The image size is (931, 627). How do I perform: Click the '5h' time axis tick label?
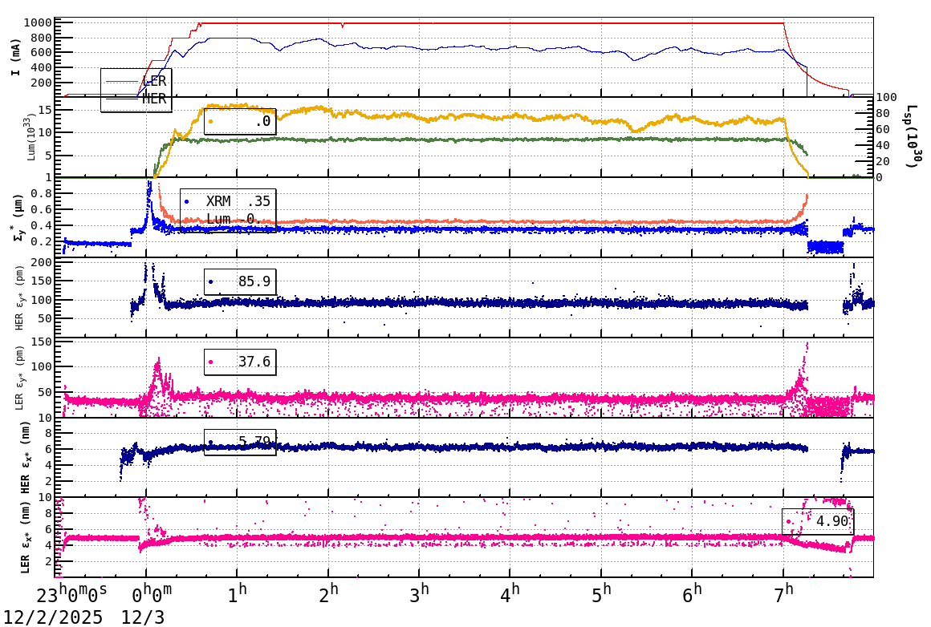601,595
